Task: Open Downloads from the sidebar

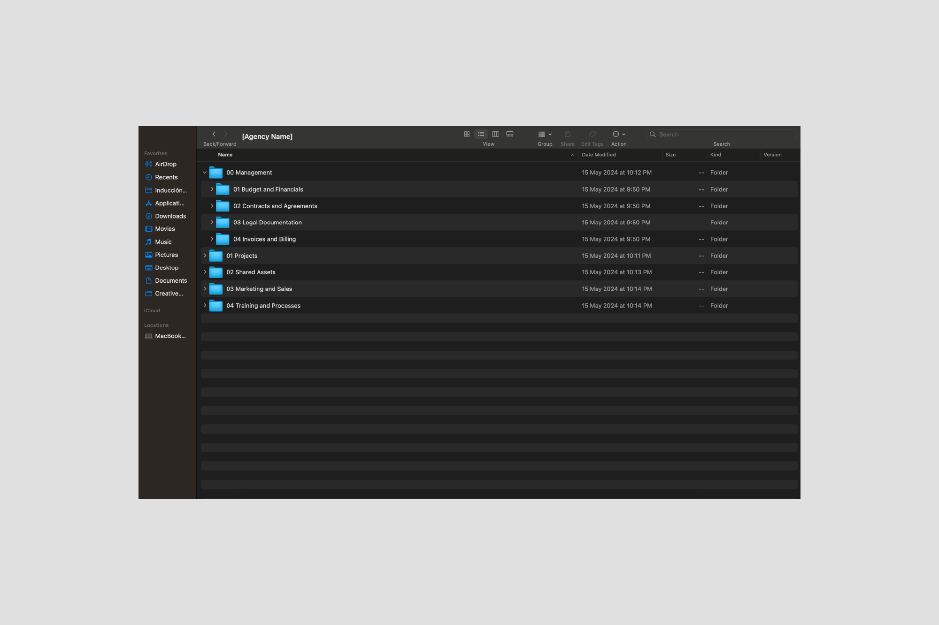Action: pos(170,216)
